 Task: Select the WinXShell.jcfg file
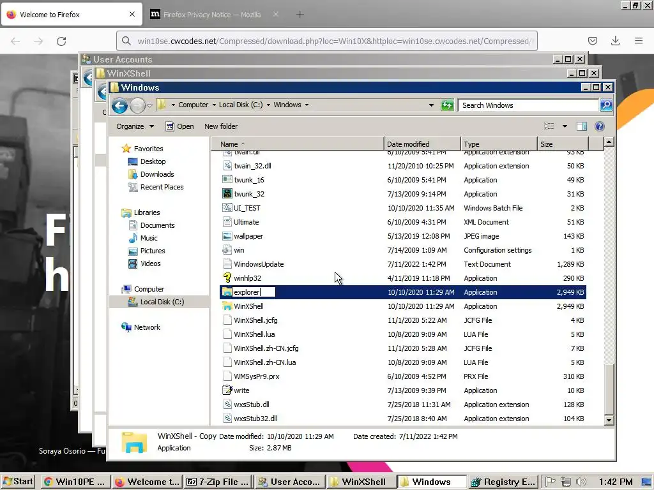(403, 320)
